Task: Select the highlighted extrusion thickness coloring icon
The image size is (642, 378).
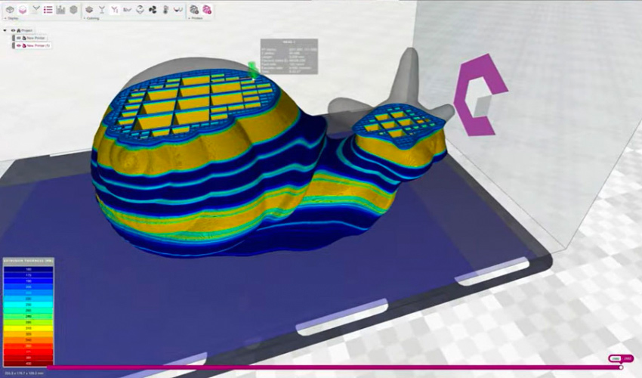Action: pyautogui.click(x=115, y=9)
